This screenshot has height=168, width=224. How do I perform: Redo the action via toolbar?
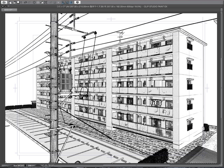(x=29, y=2)
